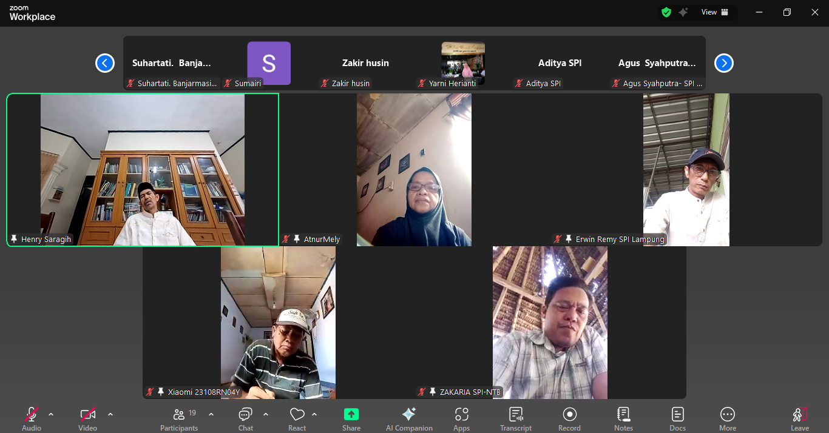829x433 pixels.
Task: Click the green Share button
Action: click(351, 418)
